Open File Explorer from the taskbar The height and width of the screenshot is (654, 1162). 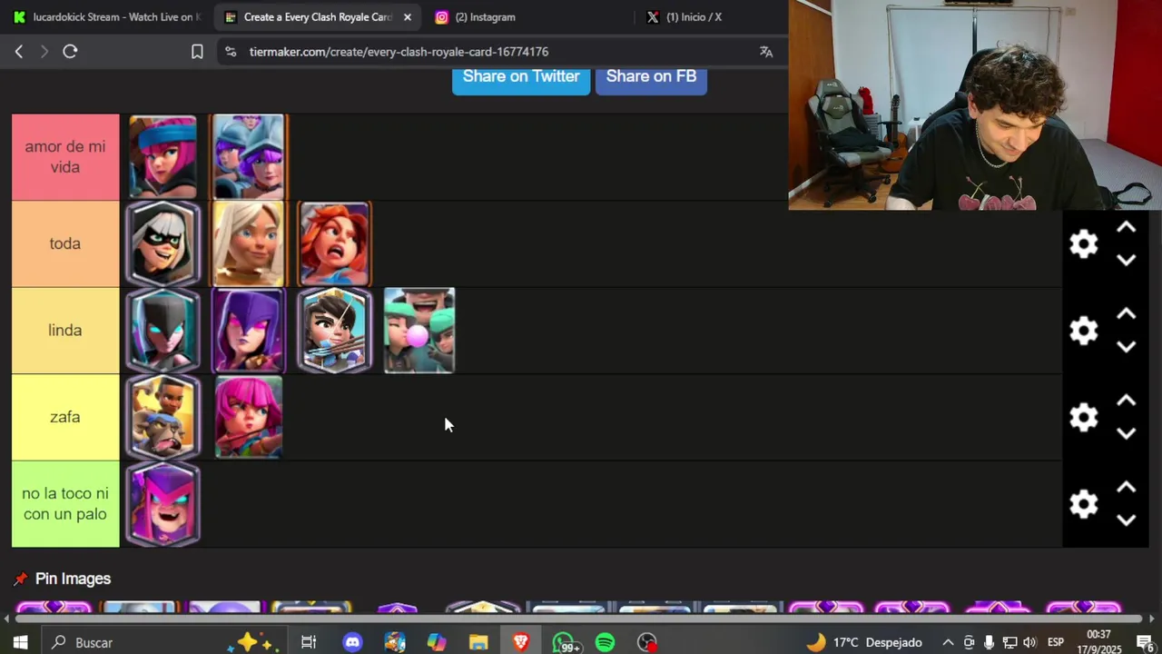pos(478,642)
